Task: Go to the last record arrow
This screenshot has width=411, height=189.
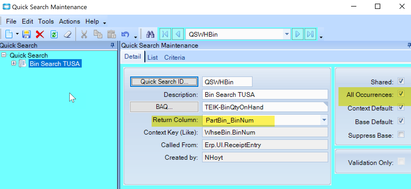Action: click(x=310, y=34)
